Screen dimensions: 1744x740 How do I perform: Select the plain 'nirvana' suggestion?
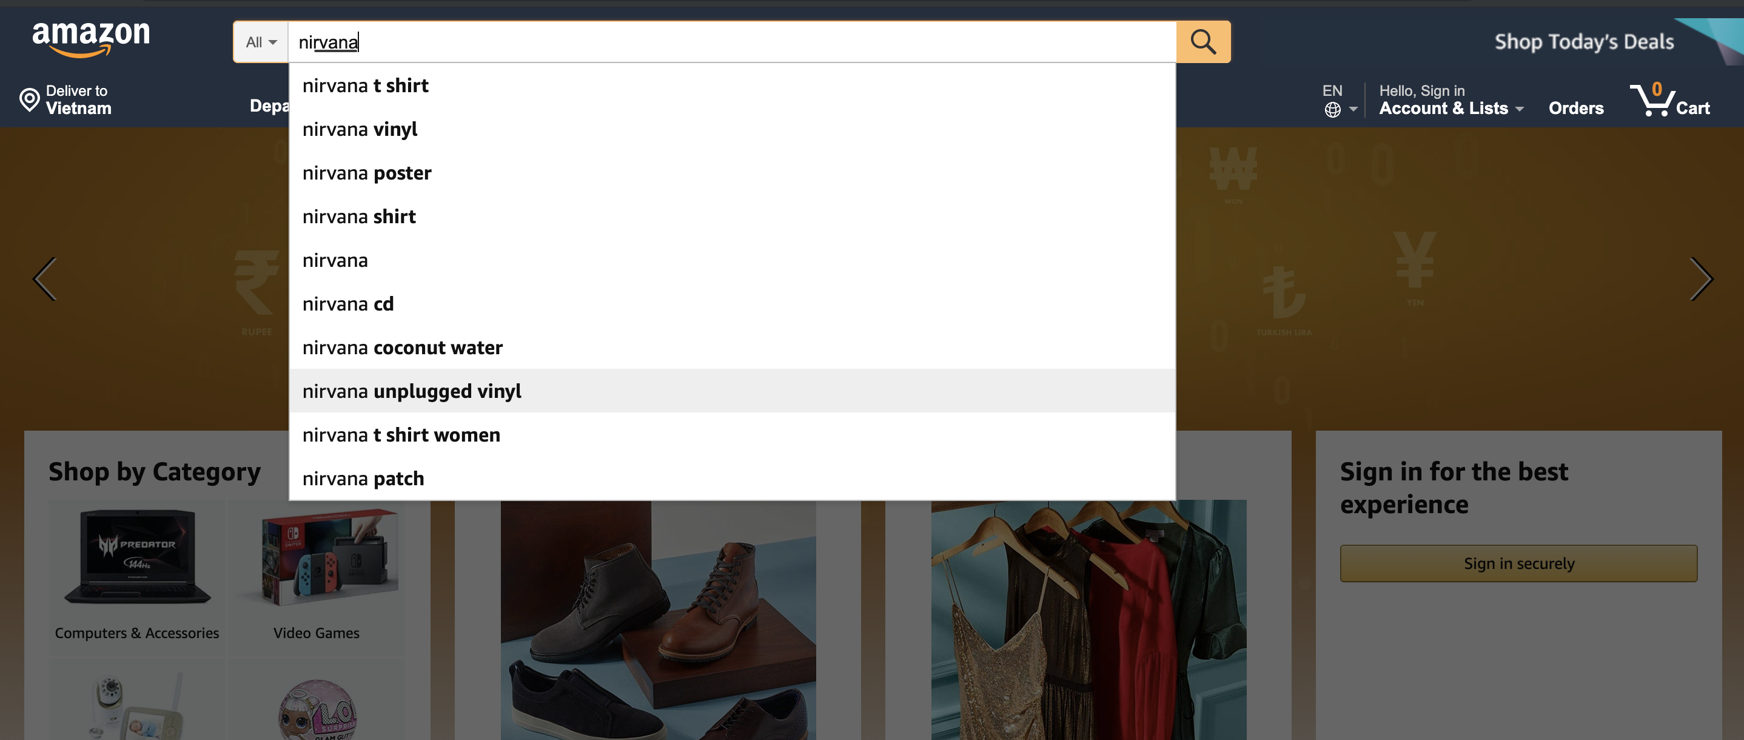(731, 260)
